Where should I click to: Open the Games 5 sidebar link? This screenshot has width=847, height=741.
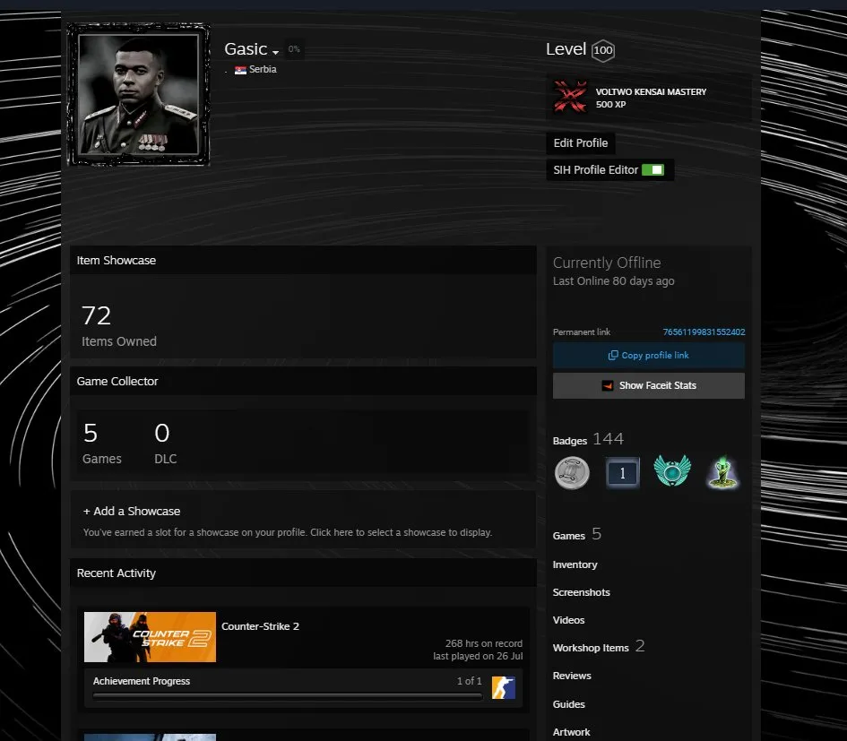577,535
